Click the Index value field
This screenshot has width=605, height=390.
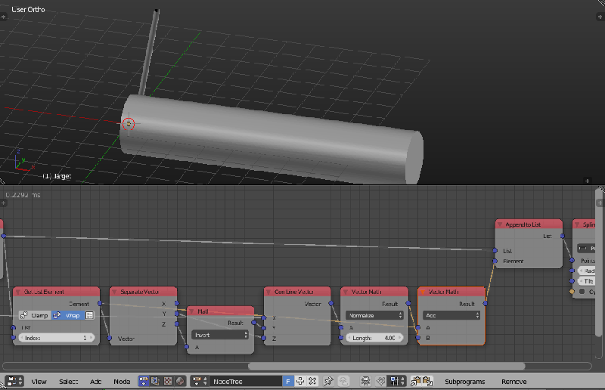click(56, 338)
